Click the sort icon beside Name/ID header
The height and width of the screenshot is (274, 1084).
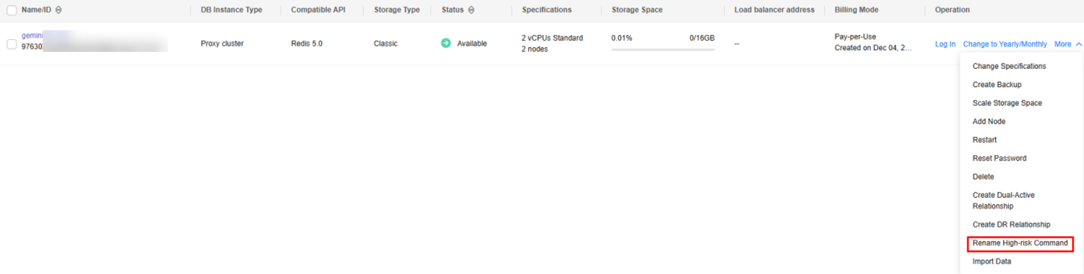tap(59, 10)
